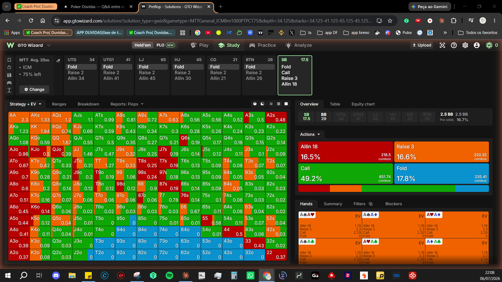Open the Actions dropdown

pos(310,134)
